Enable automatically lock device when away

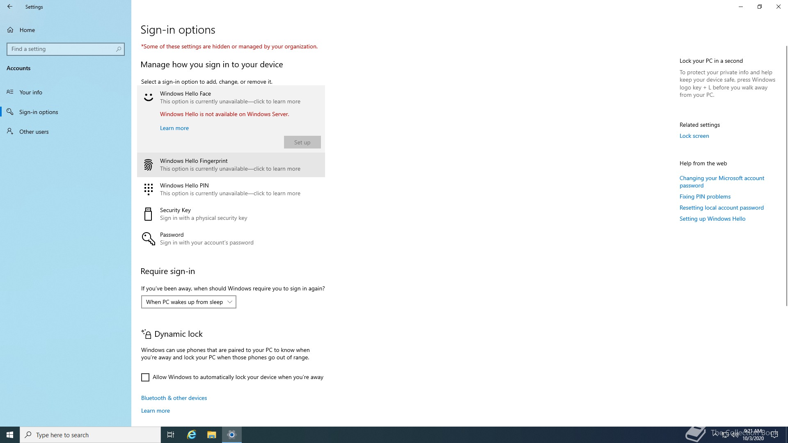145,377
